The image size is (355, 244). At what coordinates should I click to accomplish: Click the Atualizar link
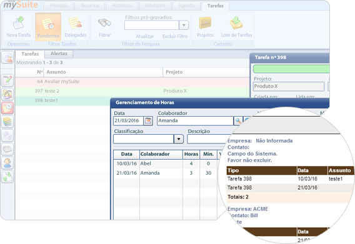click(x=144, y=36)
